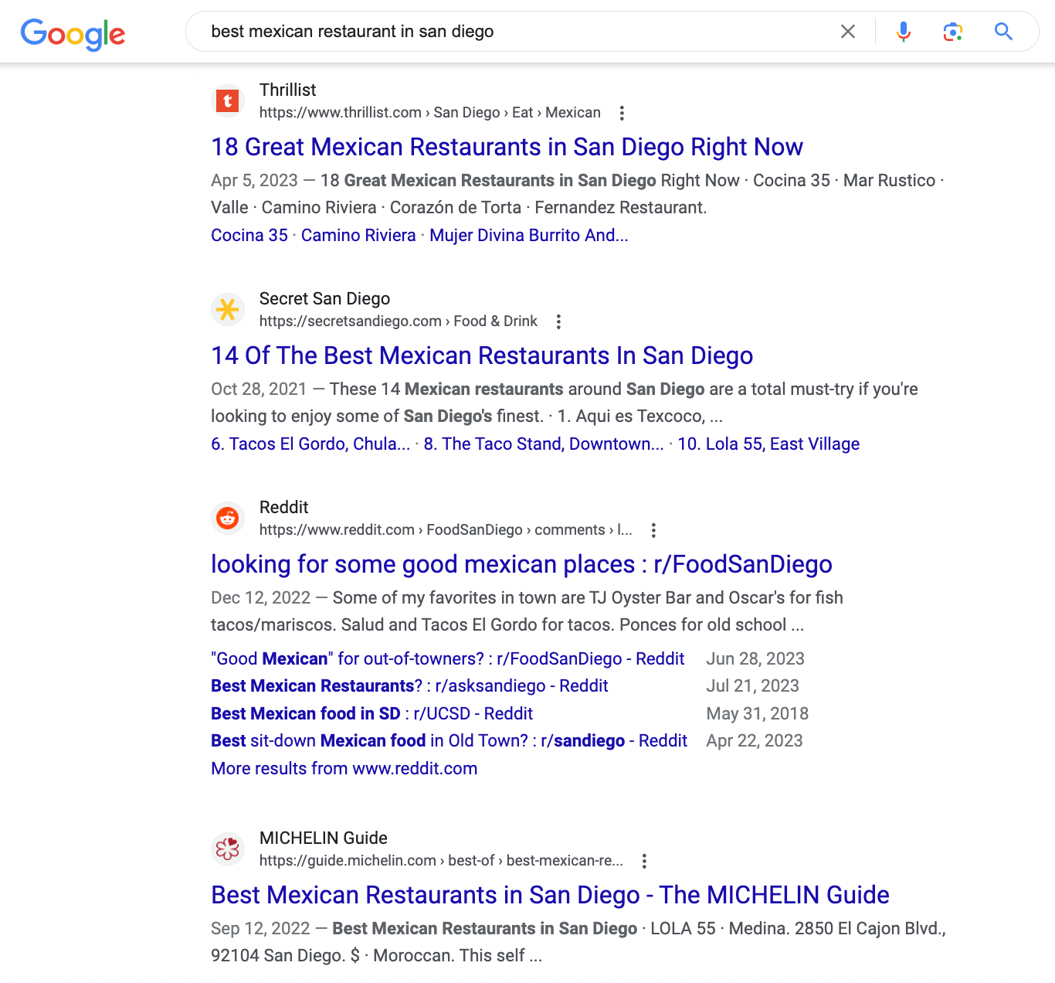This screenshot has height=983, width=1055.
Task: Open 18 Great Mexican Restaurants in San Diego link
Action: tap(507, 147)
